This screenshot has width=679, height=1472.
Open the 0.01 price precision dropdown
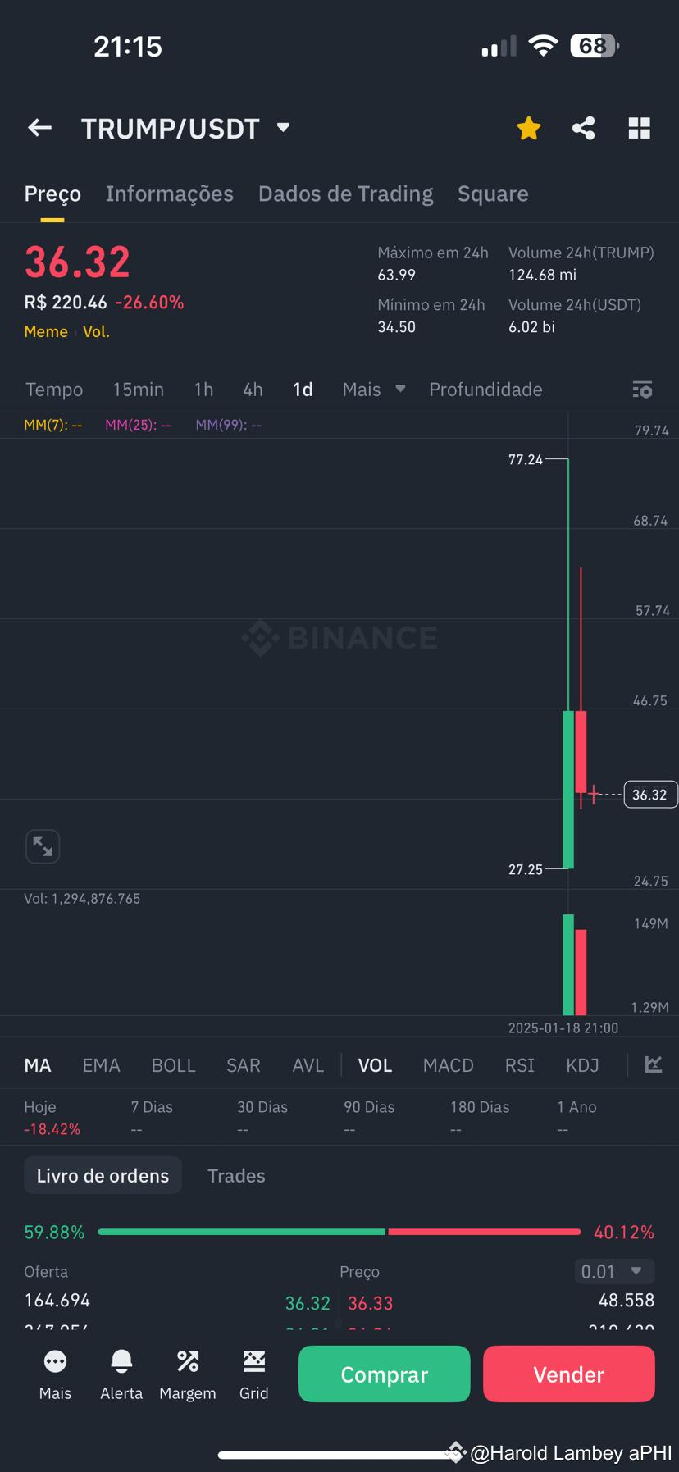[614, 1271]
